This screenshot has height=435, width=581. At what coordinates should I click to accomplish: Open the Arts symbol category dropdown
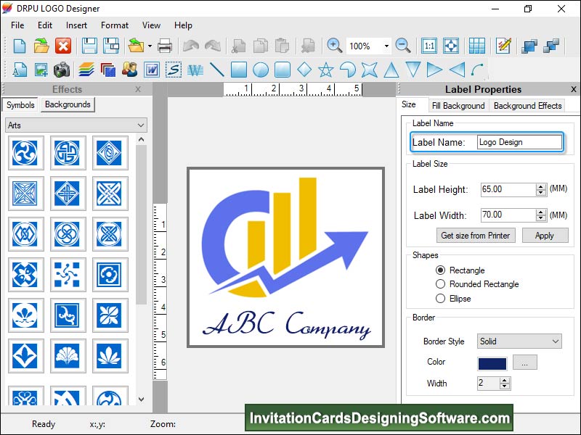[76, 125]
